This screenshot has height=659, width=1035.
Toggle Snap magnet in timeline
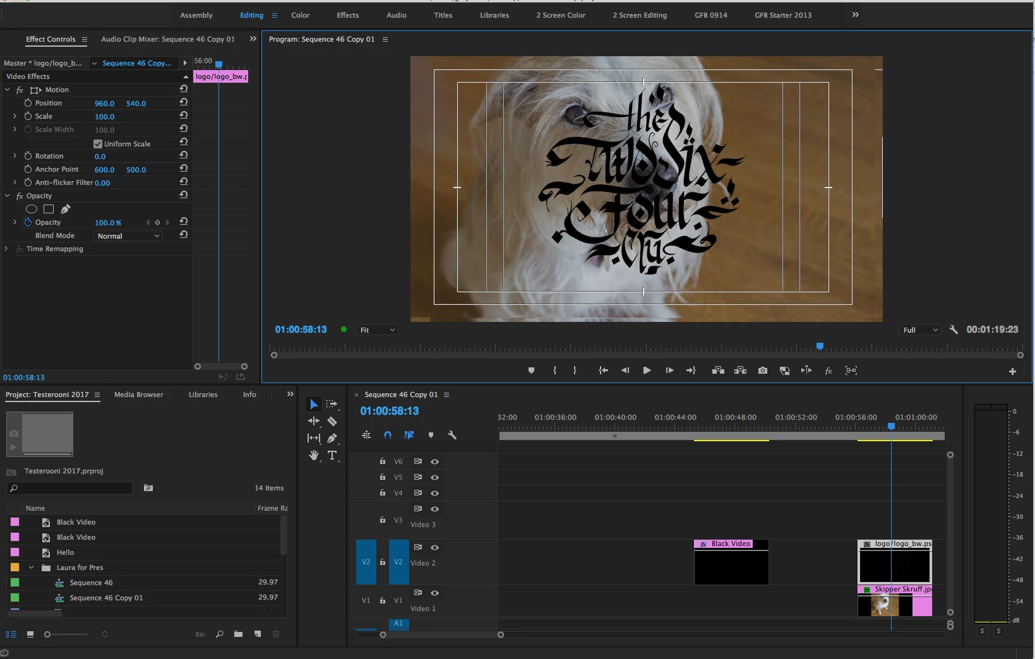pos(388,435)
